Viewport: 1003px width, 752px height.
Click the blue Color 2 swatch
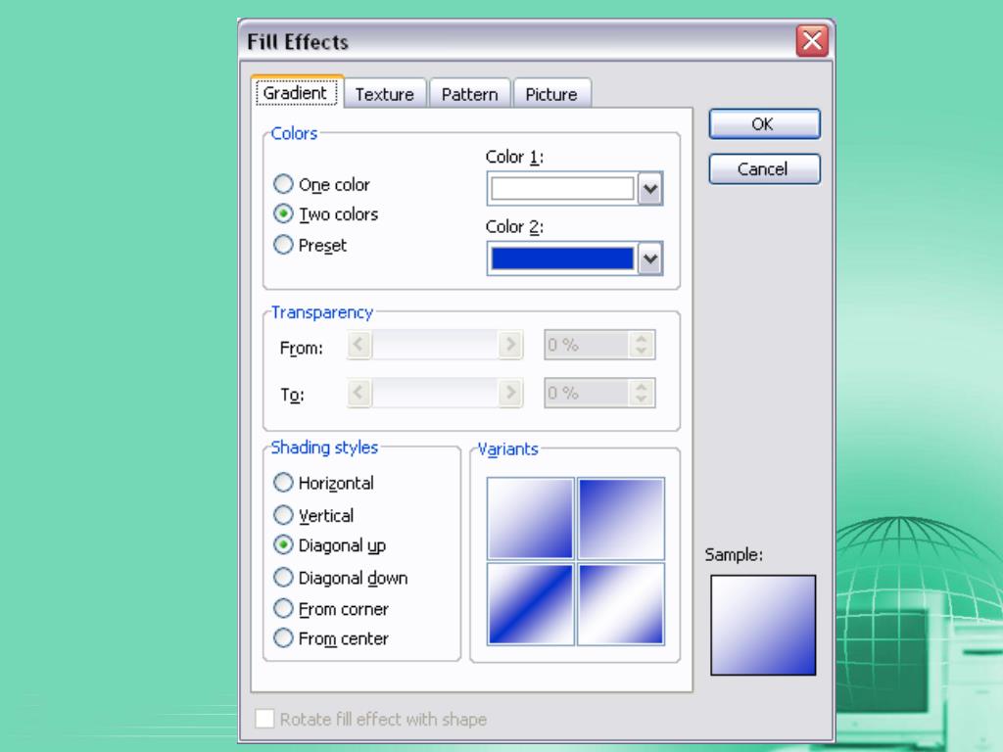point(561,258)
